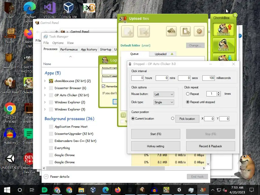260x195 pixels.
Task: Select the User desktop folder icon
Action: click(10, 10)
